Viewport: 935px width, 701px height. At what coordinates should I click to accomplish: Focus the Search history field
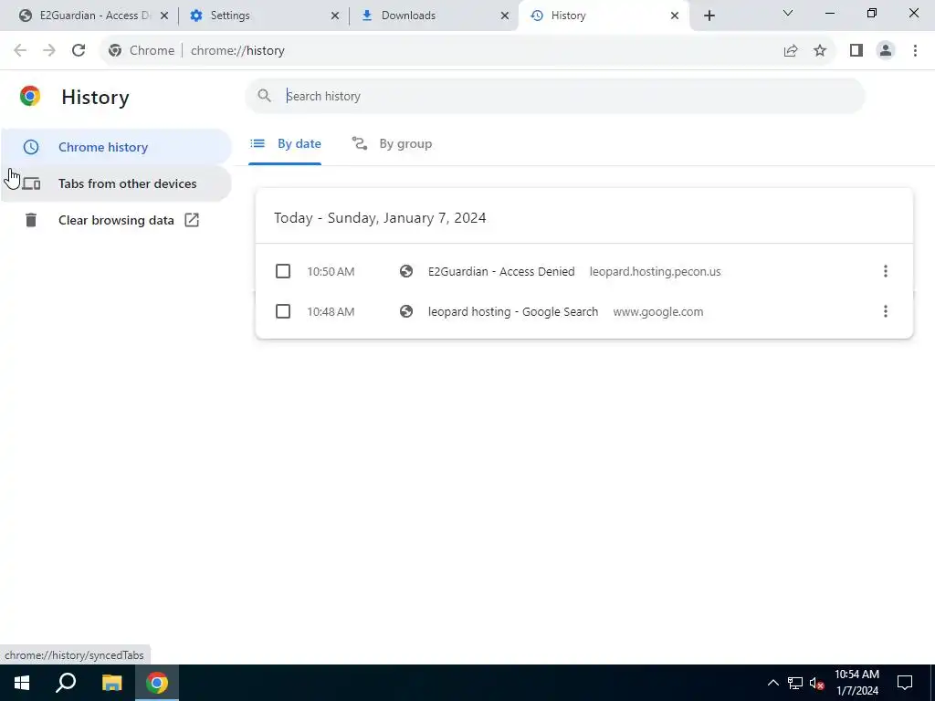tap(554, 96)
